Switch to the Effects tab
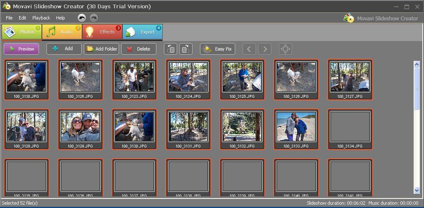Viewport: 424px width, 208px height. [x=102, y=32]
